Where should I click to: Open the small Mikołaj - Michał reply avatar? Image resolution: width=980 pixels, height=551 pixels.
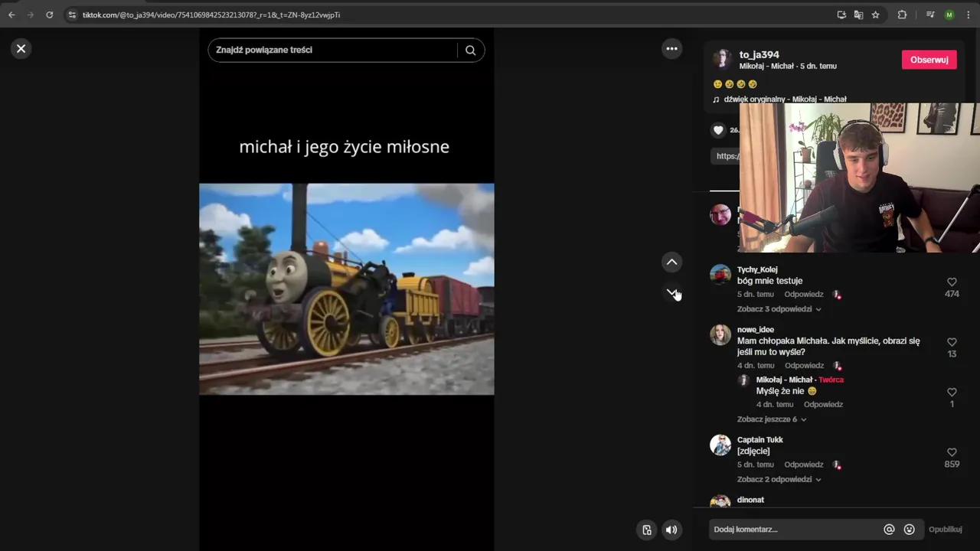[743, 380]
